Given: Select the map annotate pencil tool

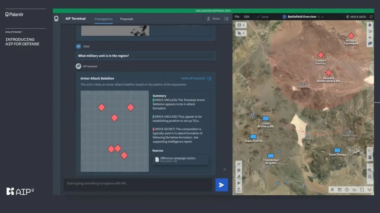Looking at the screenshot, I should (x=239, y=177).
